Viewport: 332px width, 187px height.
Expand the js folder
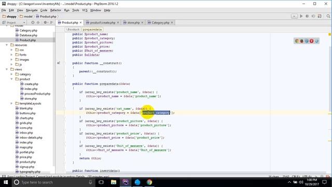pyautogui.click(x=11, y=64)
